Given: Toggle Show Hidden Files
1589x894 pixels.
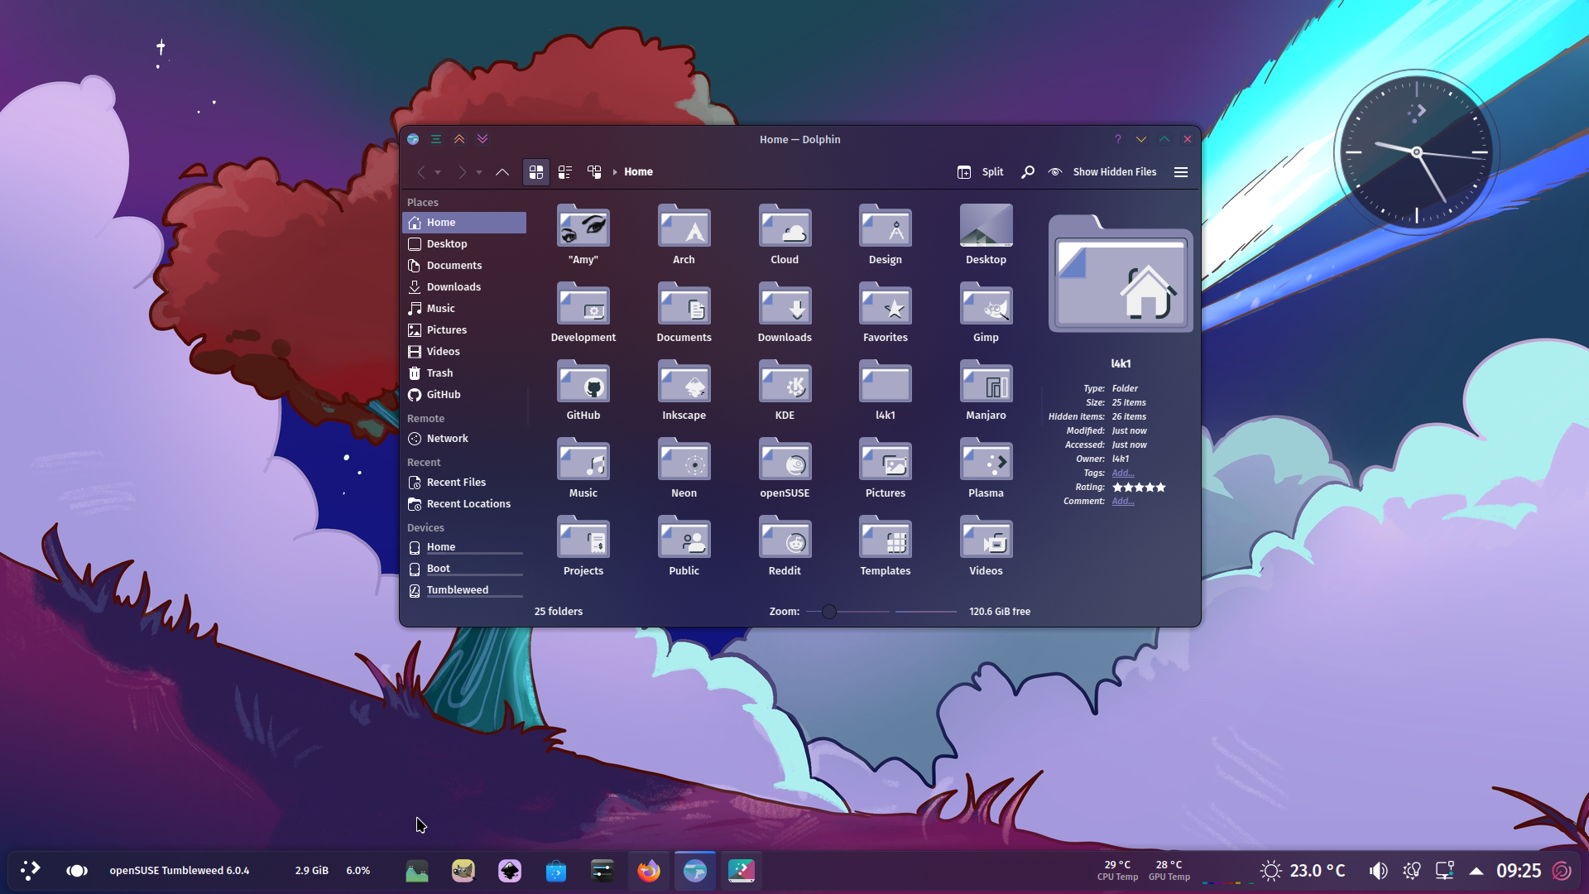Looking at the screenshot, I should [x=1102, y=172].
